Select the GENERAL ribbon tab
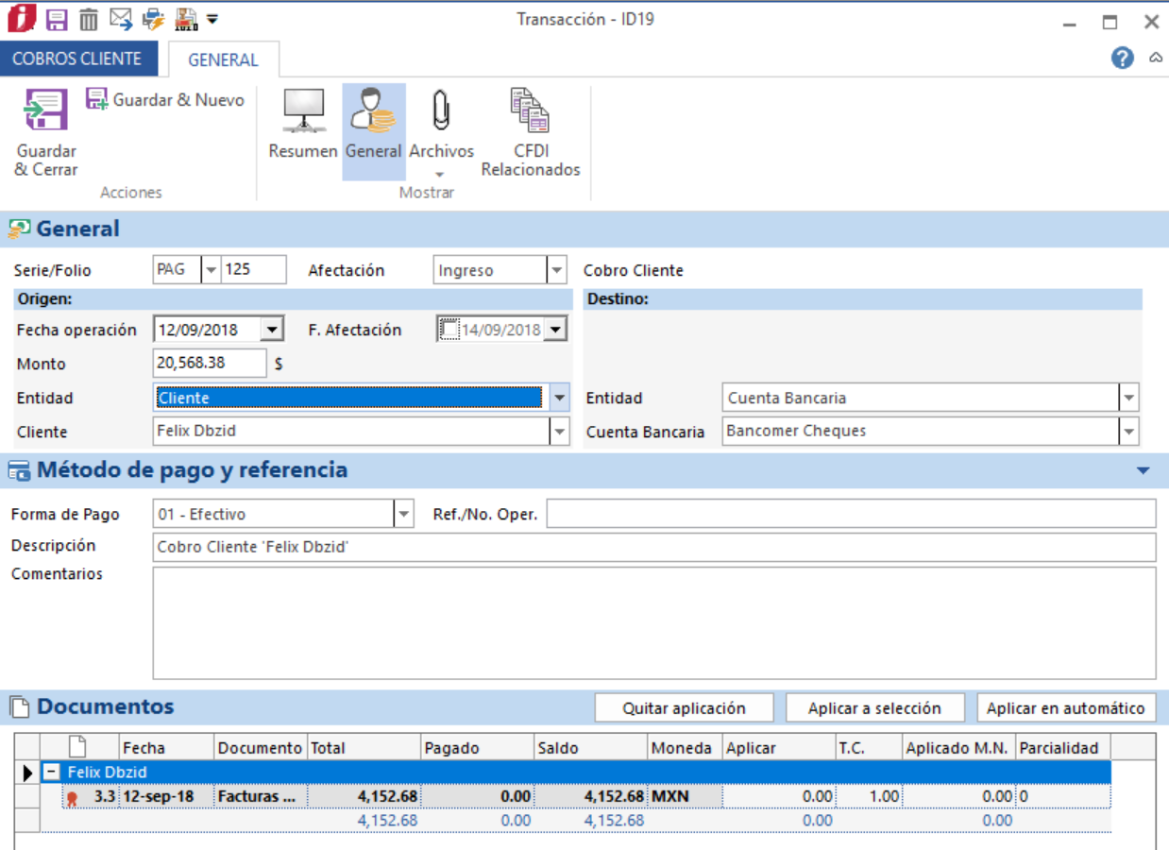This screenshot has height=850, width=1169. (x=223, y=59)
